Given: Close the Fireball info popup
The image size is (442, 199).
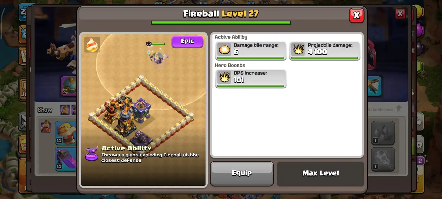Looking at the screenshot, I should [x=356, y=15].
